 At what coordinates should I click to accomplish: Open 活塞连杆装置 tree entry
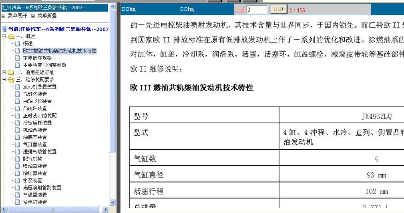click(37, 123)
